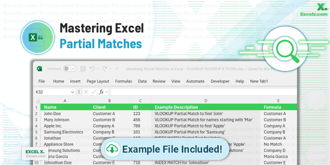This screenshot has width=330, height=165.
Task: Select column C header
Action: click(x=140, y=101)
